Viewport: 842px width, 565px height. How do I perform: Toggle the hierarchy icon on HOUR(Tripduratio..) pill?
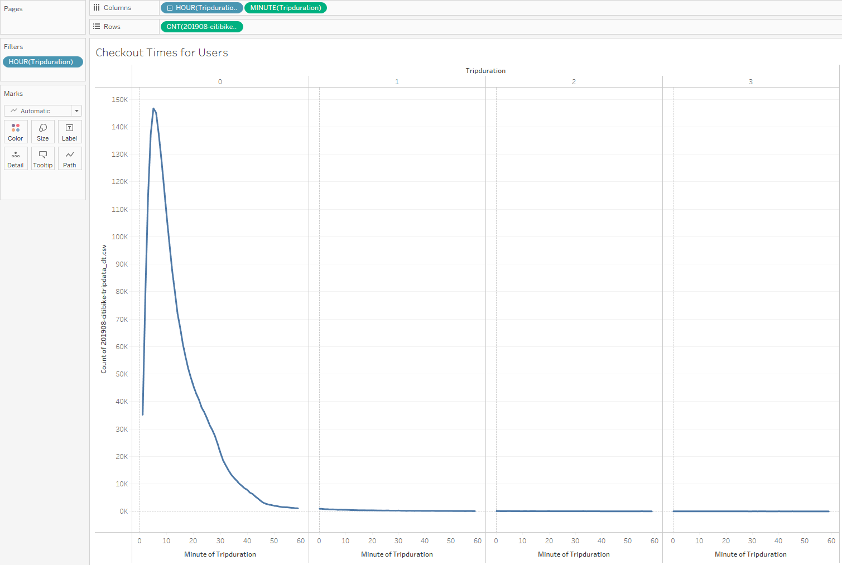coord(169,7)
